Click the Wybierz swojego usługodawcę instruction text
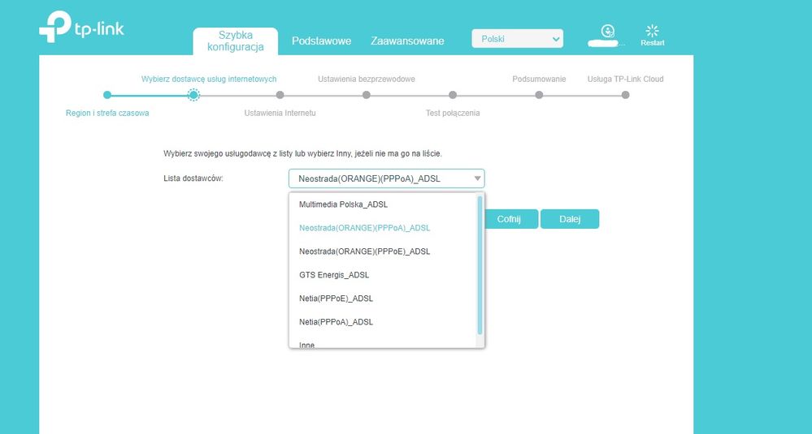This screenshot has width=812, height=434. 303,154
